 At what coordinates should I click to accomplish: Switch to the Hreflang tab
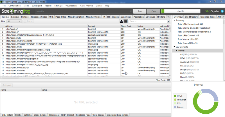pyautogui.click(x=161, y=17)
